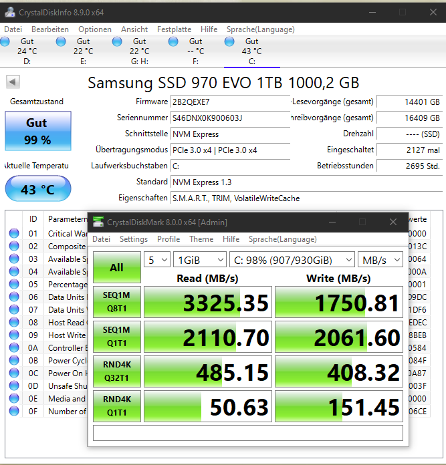The height and width of the screenshot is (465, 446).
Task: Click RND4K Q32T1 read result 485.15
Action: coord(208,371)
